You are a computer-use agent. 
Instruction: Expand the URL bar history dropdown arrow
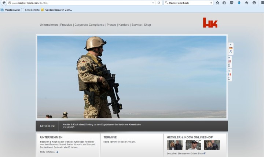(x=153, y=3)
